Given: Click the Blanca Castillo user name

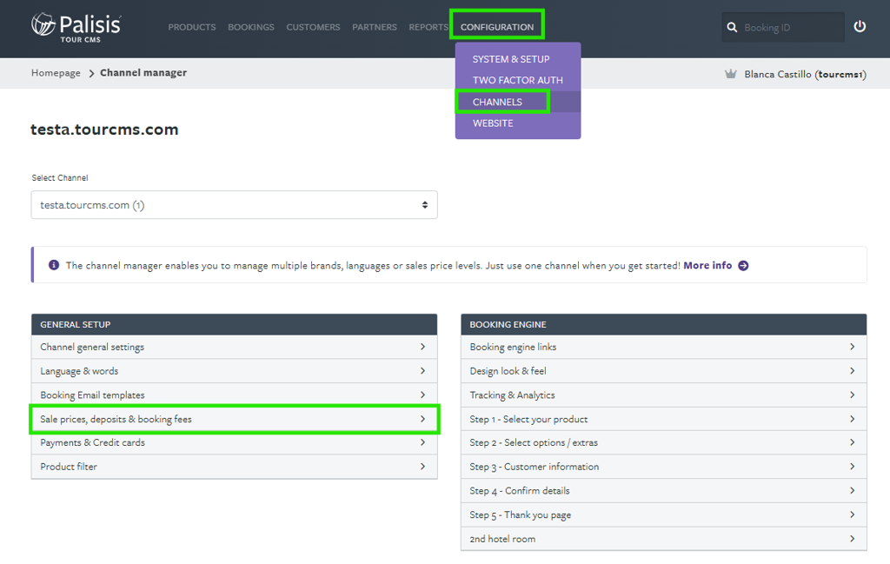Looking at the screenshot, I should [x=805, y=75].
